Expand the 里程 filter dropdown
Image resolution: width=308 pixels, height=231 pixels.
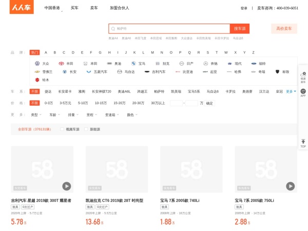pyautogui.click(x=92, y=114)
